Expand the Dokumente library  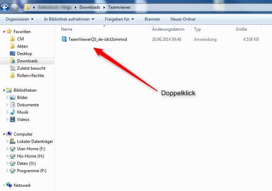pos(7,105)
